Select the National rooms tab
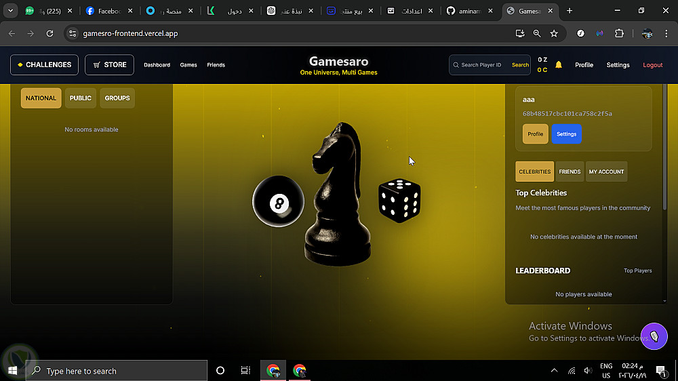The width and height of the screenshot is (678, 381). tap(41, 98)
